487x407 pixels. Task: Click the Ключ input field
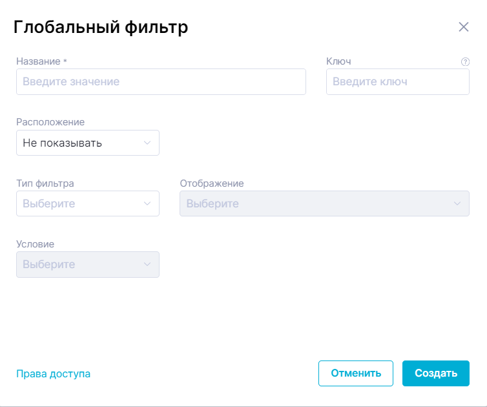click(397, 82)
